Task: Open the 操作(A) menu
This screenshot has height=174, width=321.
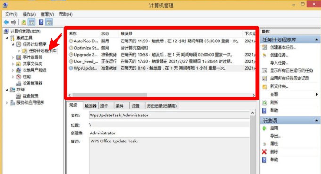Action: tap(29, 14)
